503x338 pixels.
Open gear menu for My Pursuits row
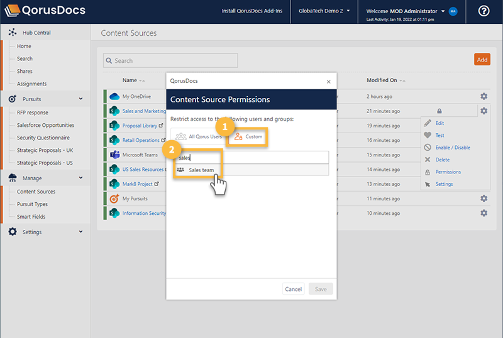click(484, 199)
